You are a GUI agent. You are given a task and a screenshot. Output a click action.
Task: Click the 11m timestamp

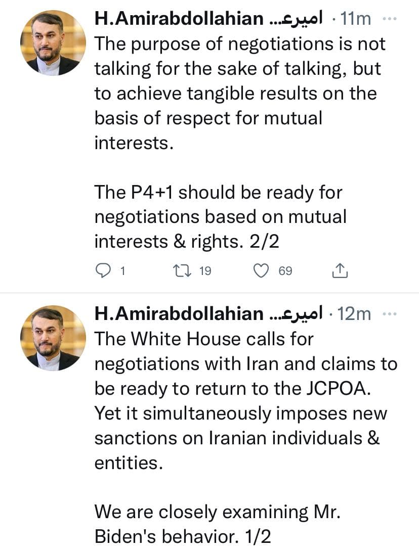(356, 19)
